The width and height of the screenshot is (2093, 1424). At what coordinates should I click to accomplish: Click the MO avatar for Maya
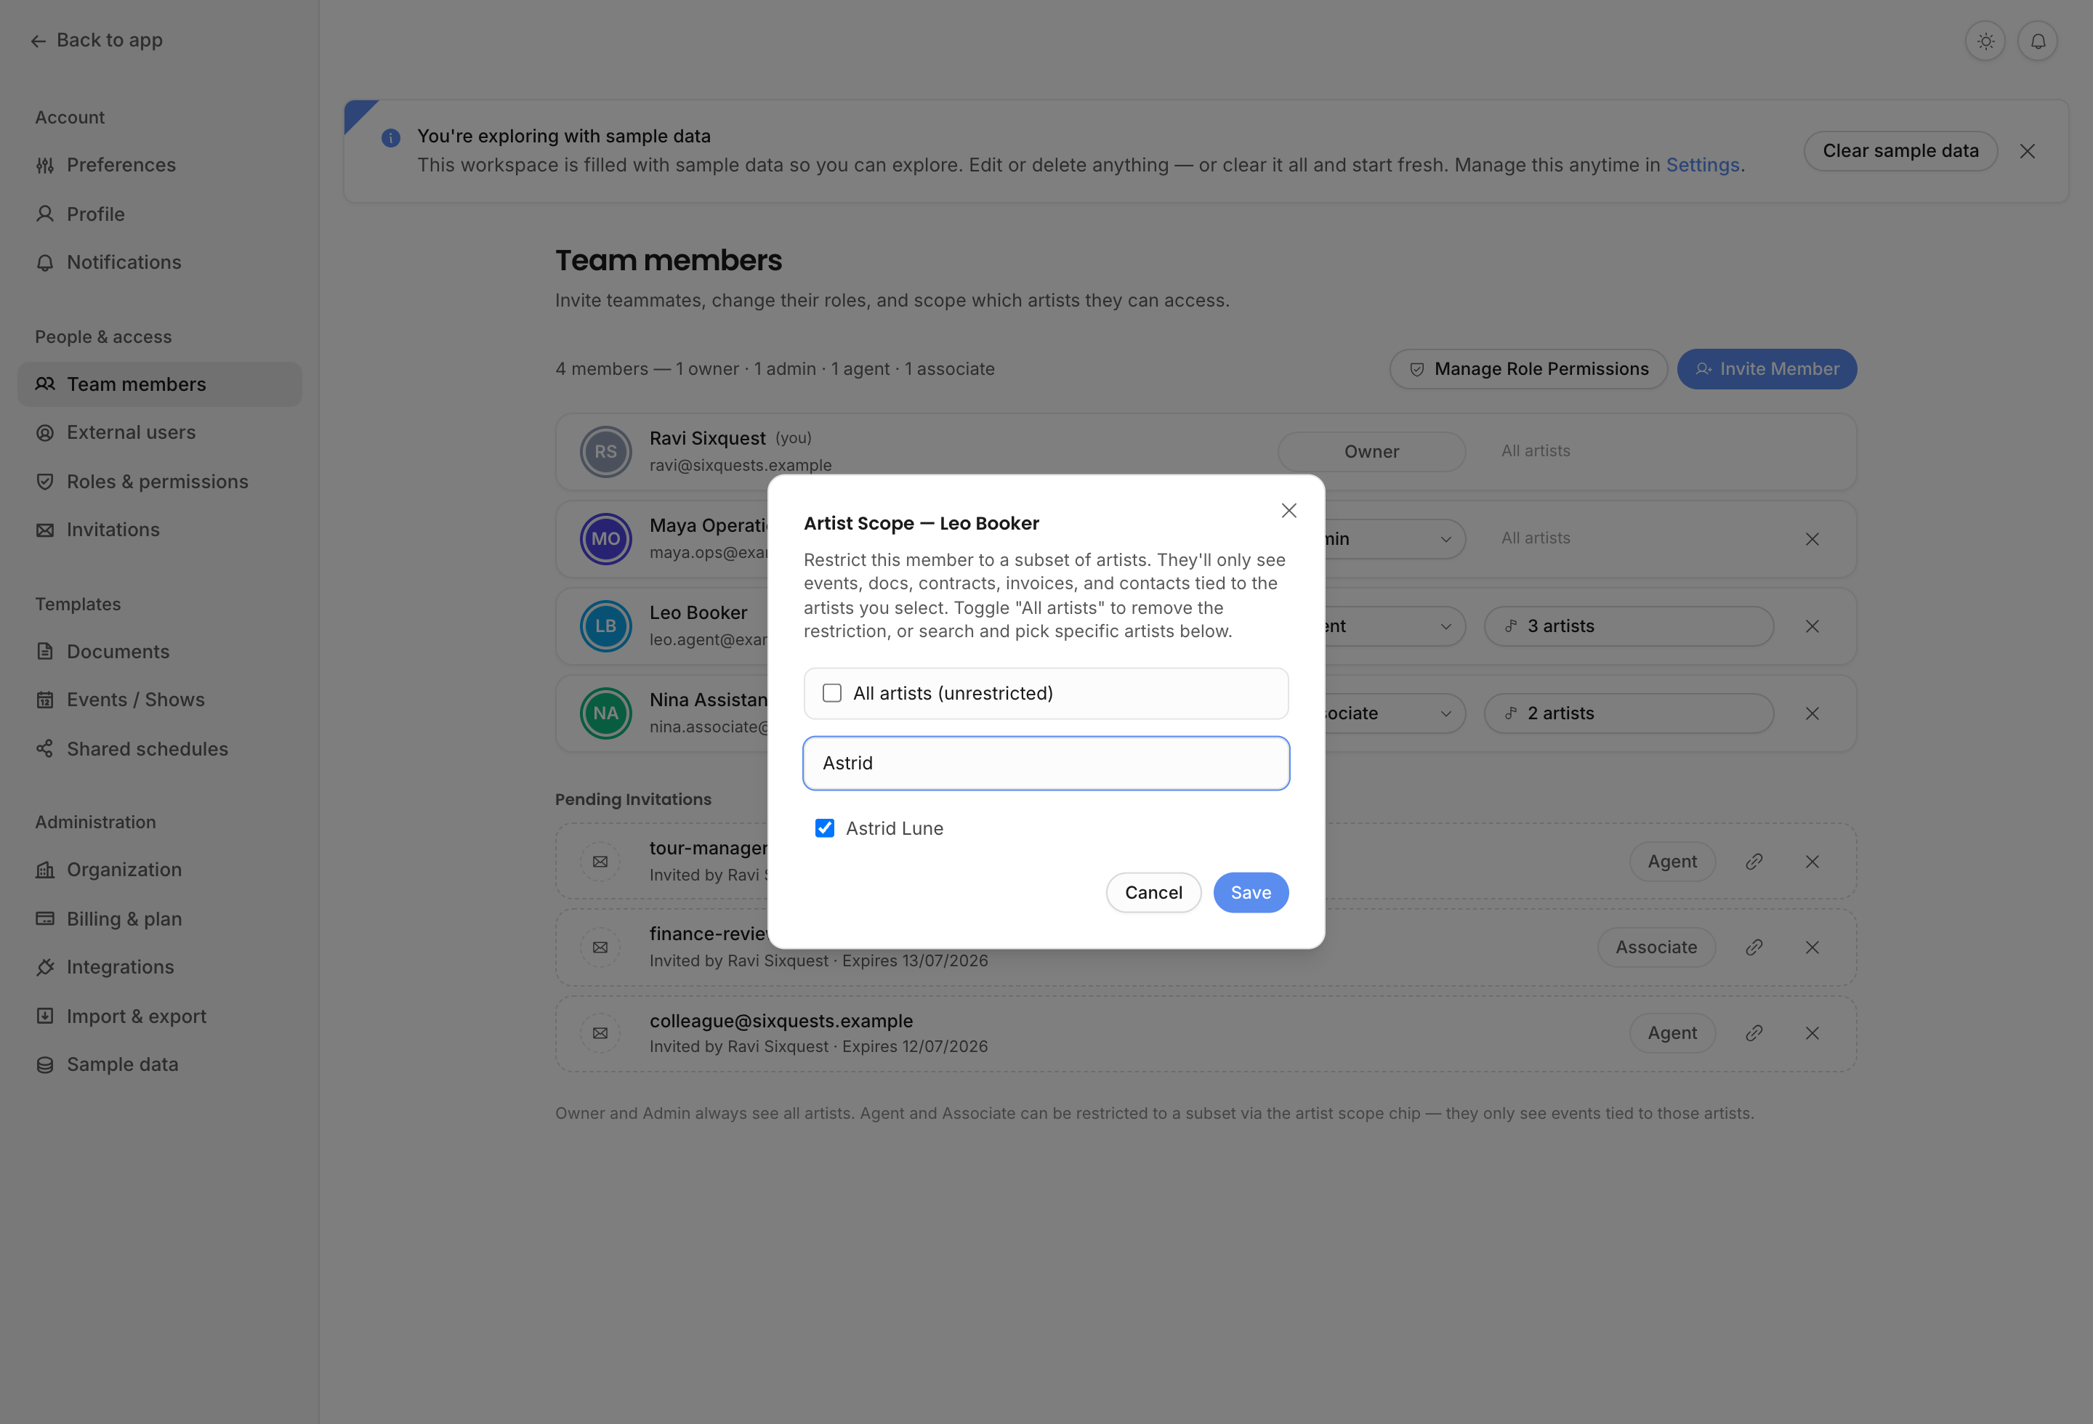point(605,539)
